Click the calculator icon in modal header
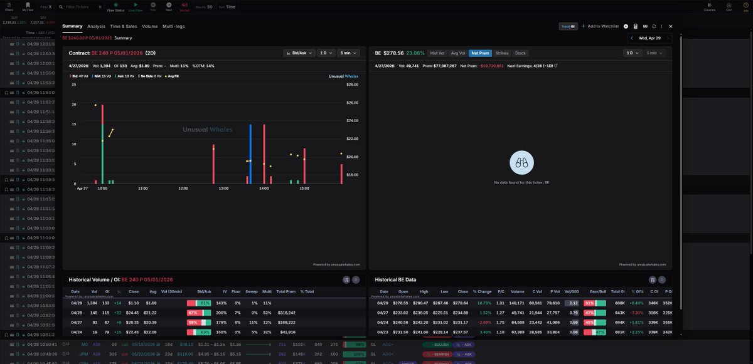This screenshot has width=753, height=364. point(636,26)
